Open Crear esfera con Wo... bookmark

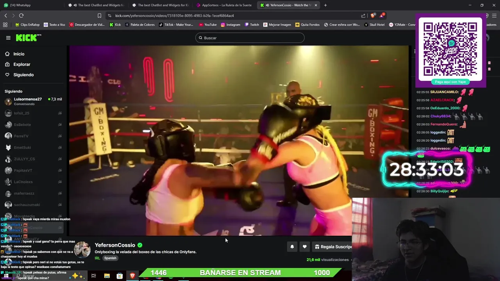(342, 25)
